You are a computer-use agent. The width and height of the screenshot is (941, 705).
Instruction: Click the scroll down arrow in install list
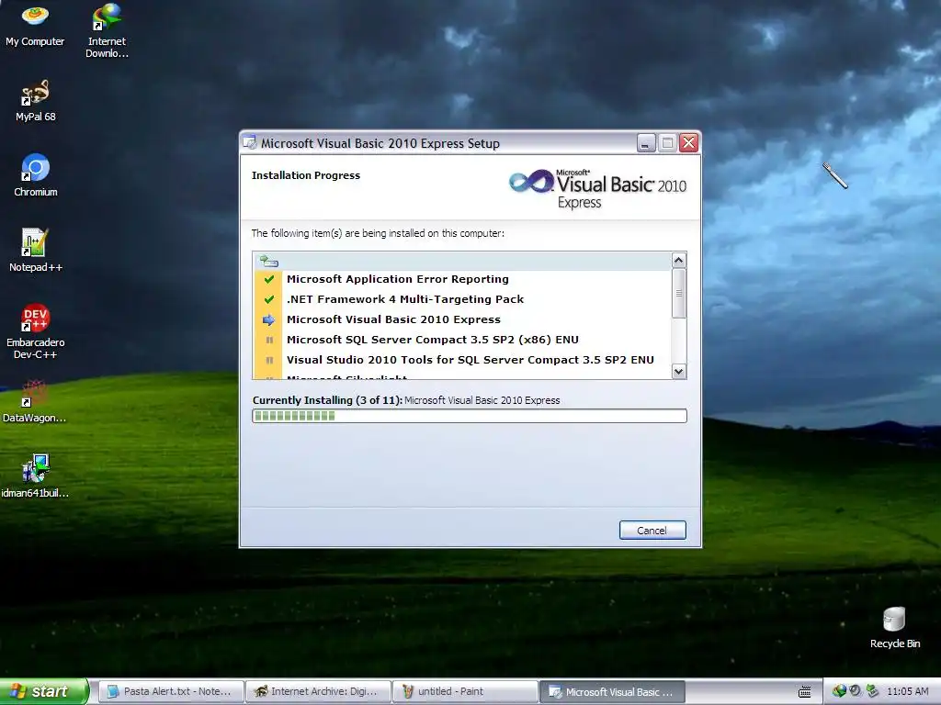click(x=679, y=371)
